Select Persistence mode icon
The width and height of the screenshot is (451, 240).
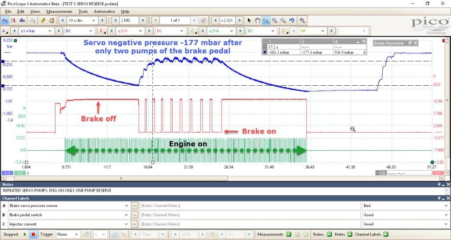(14, 20)
